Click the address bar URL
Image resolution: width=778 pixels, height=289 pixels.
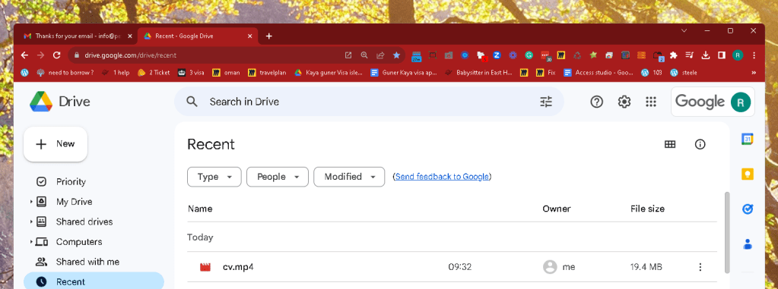pyautogui.click(x=131, y=55)
